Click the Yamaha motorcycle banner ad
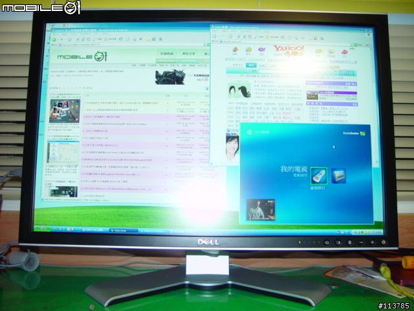The height and width of the screenshot is (311, 414). [x=182, y=77]
